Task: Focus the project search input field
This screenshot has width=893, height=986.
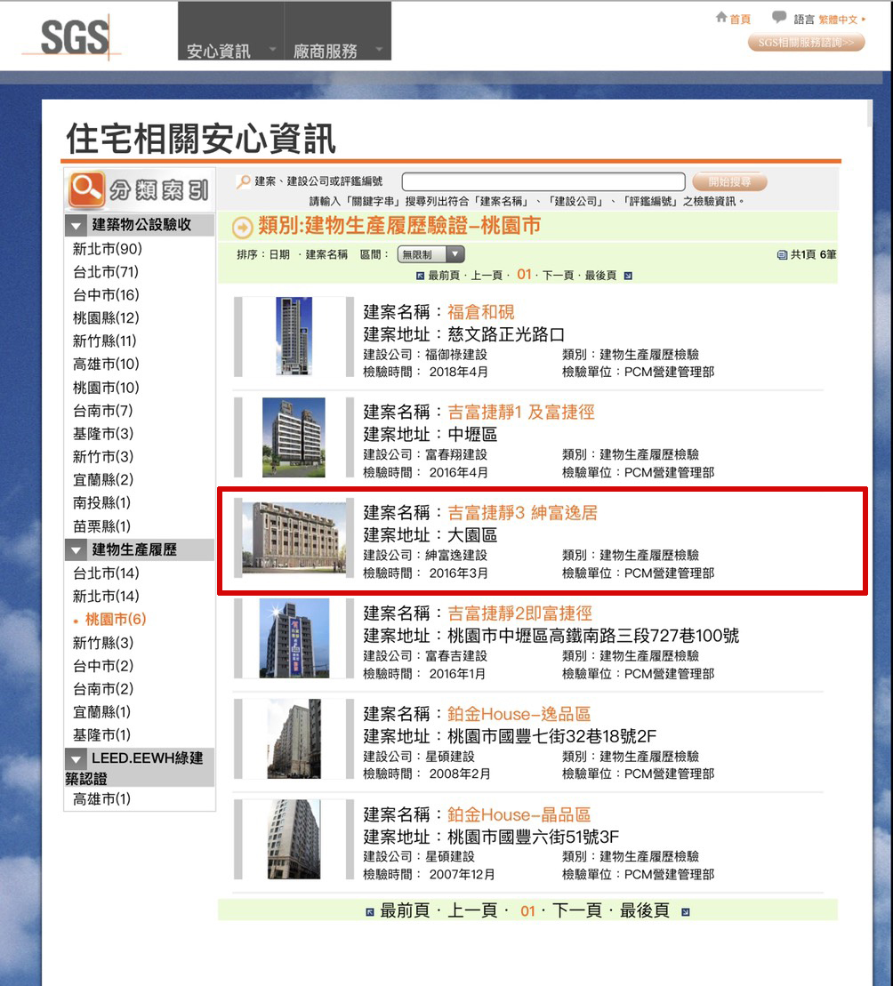Action: [543, 181]
